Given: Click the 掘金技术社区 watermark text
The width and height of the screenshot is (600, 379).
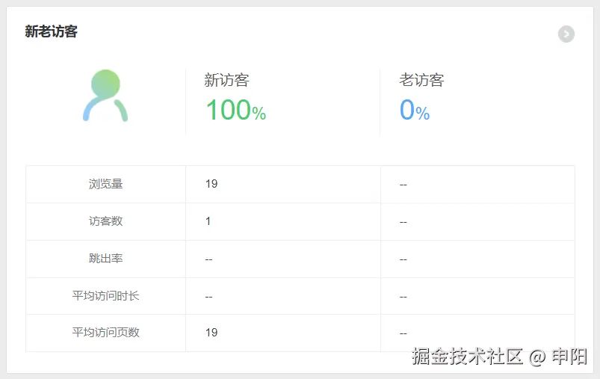Looking at the screenshot, I should (x=467, y=357).
